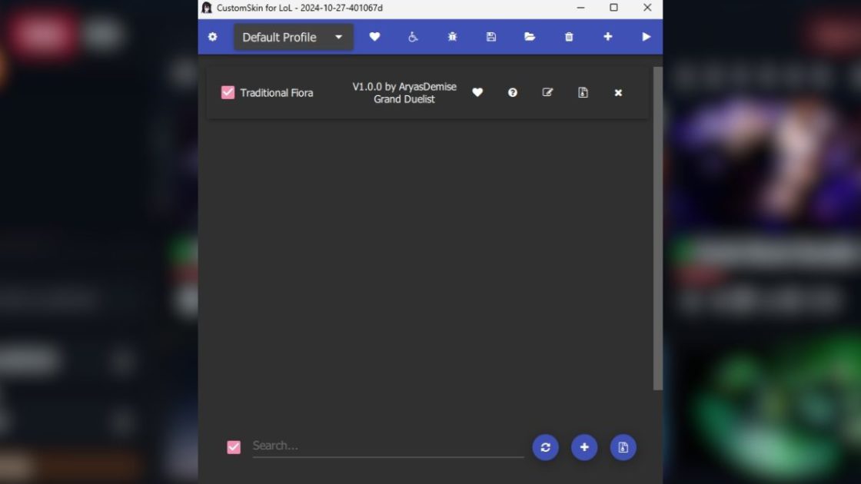Uncheck the Traditional Fiora mod checkbox
This screenshot has height=484, width=861.
[228, 92]
